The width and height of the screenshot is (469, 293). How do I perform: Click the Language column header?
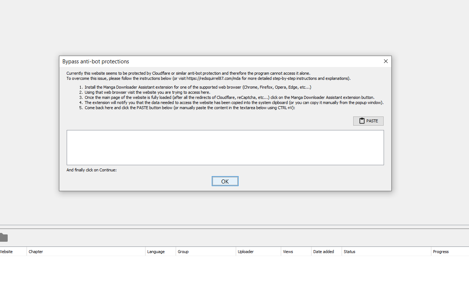(156, 252)
